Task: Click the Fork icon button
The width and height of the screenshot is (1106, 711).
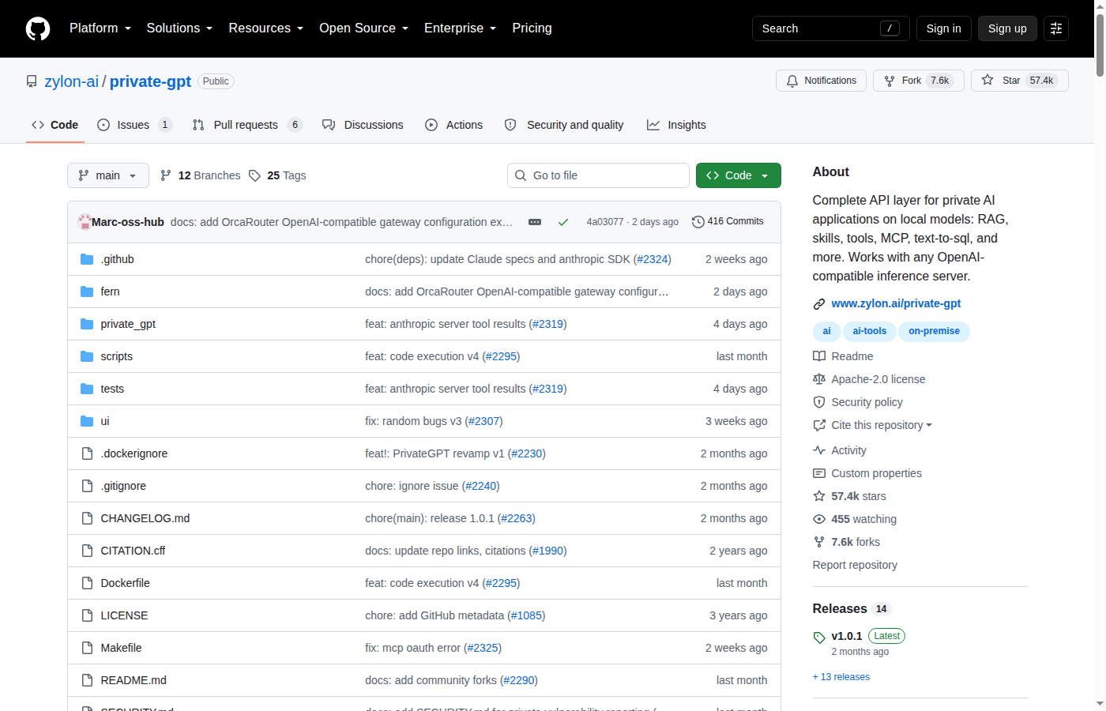Action: pos(890,81)
